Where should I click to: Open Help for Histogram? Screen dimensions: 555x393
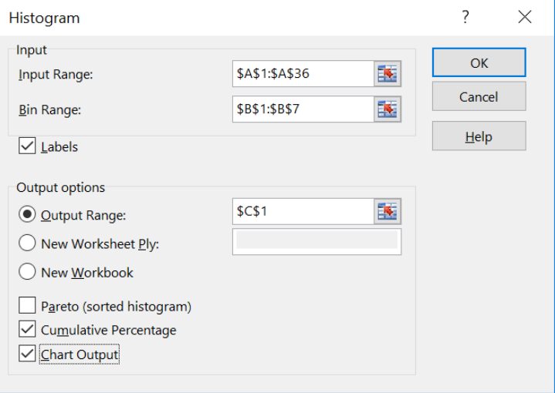coord(479,136)
